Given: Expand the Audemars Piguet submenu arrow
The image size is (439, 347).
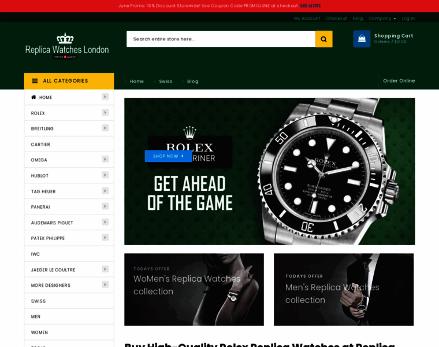Looking at the screenshot, I should (x=105, y=222).
